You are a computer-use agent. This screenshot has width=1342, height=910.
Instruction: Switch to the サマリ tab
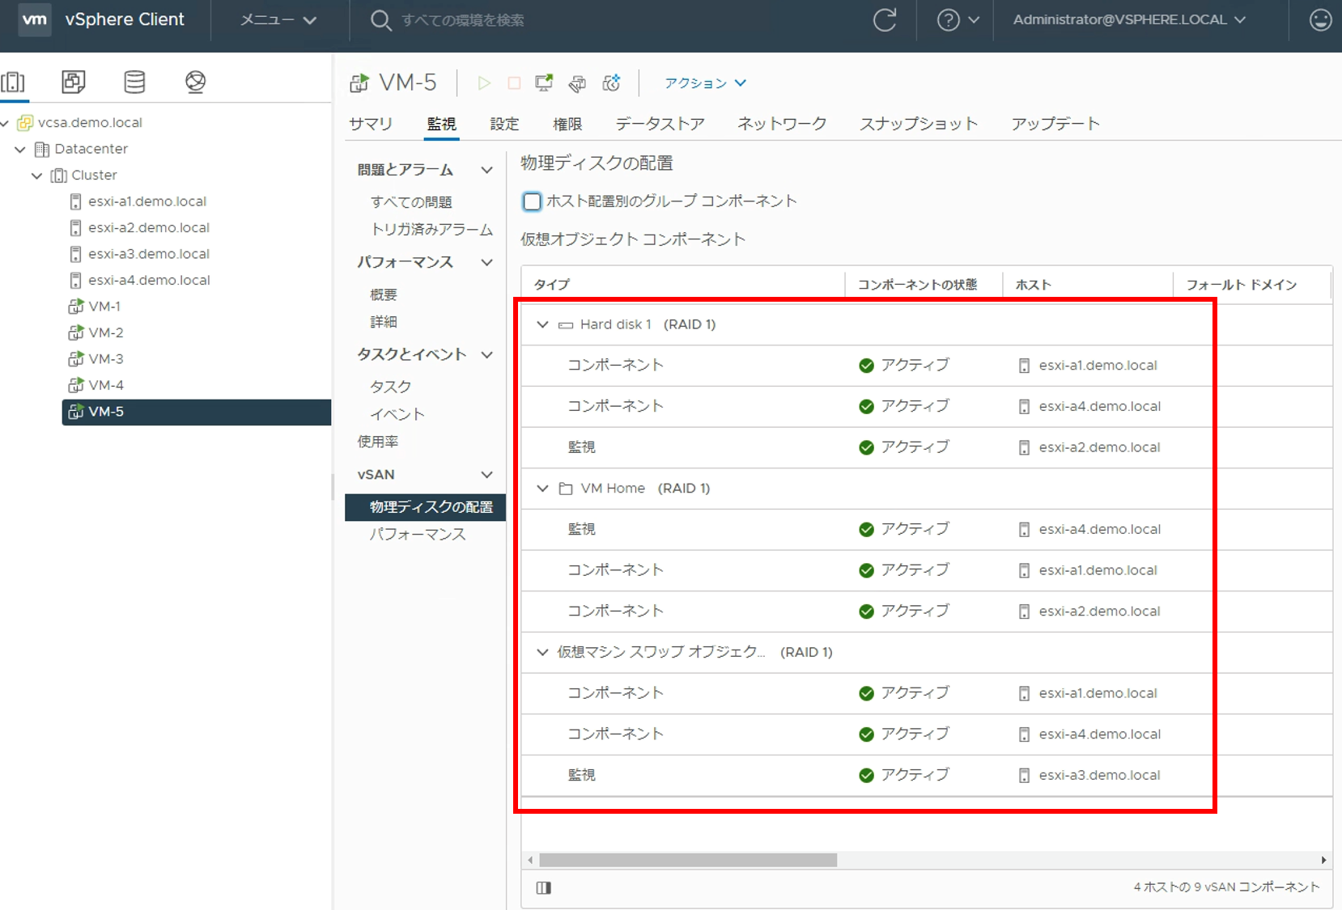(x=371, y=124)
